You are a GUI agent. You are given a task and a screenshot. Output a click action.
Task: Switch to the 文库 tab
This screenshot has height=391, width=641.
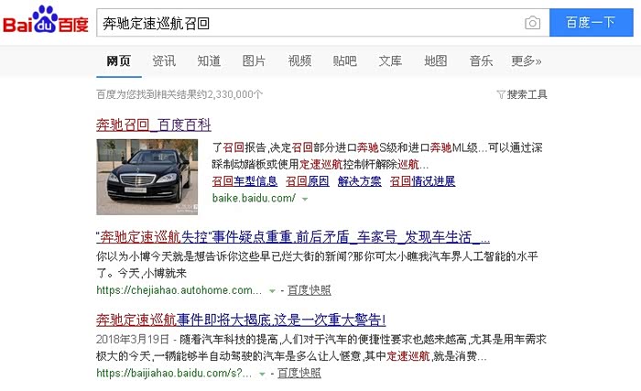point(390,61)
